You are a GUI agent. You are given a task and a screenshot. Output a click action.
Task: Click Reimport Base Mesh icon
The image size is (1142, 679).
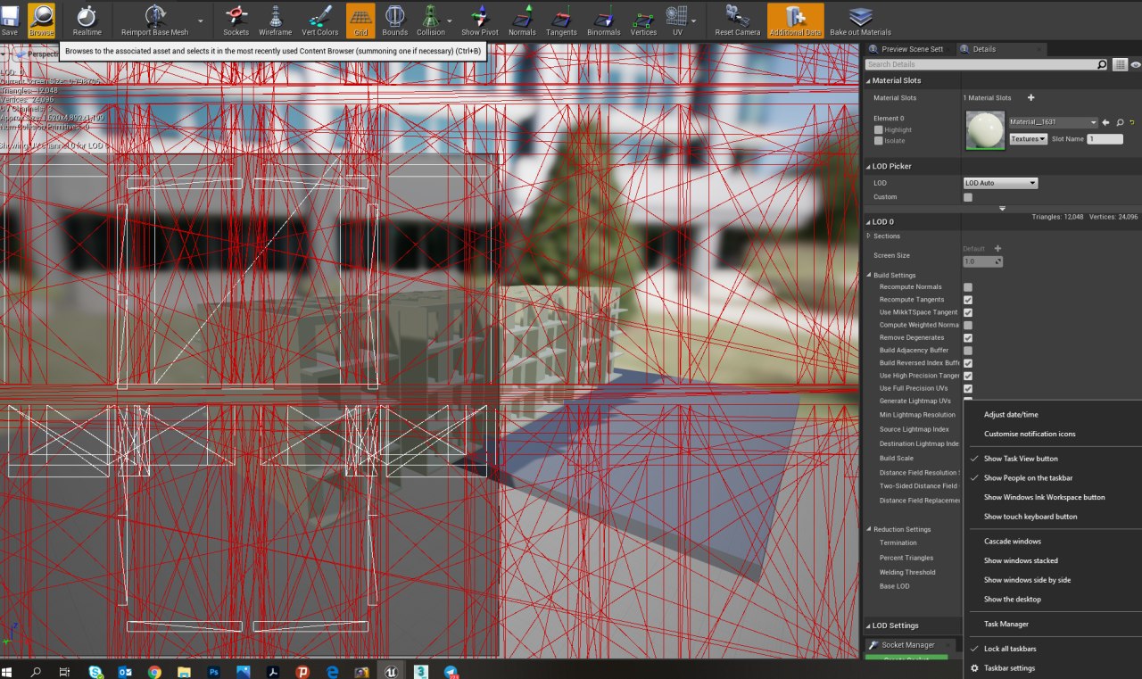[154, 20]
